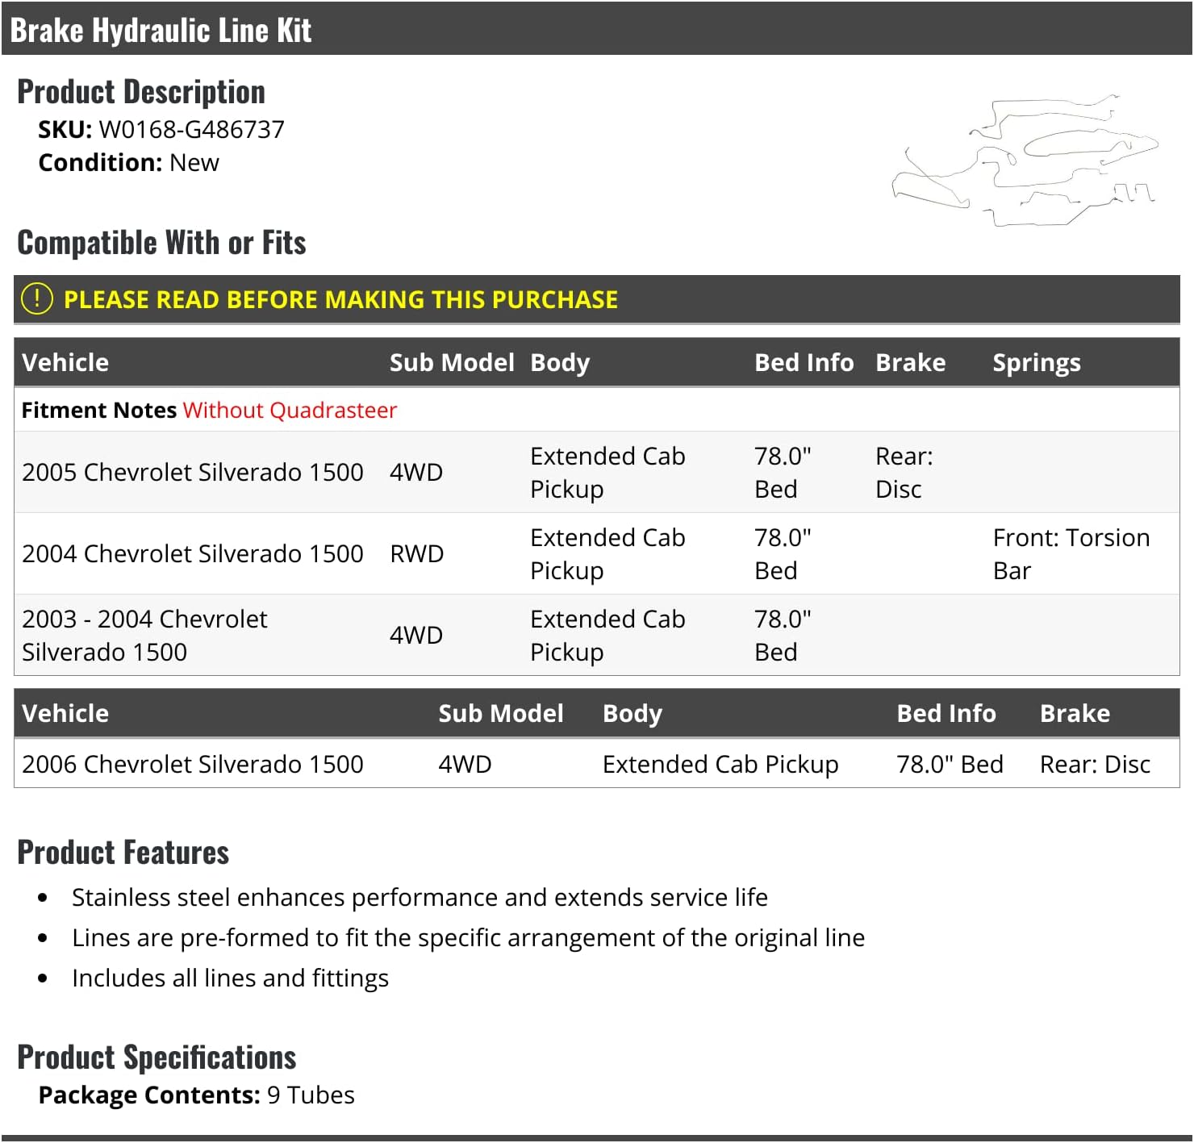The image size is (1194, 1143).
Task: Select the 'Product Features' heading
Action: [x=123, y=853]
